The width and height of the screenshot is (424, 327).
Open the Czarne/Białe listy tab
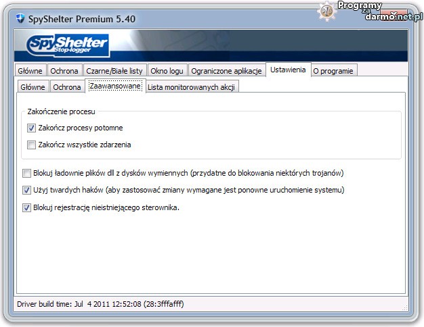click(114, 70)
